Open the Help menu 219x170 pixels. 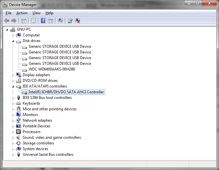pos(49,13)
